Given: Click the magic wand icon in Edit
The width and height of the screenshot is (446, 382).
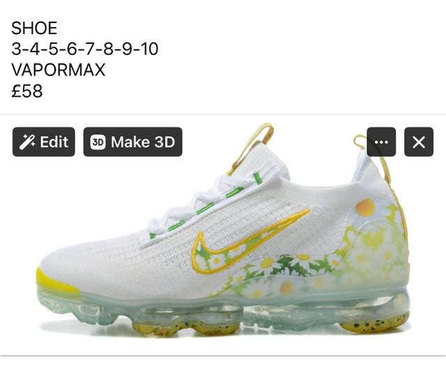Looking at the screenshot, I should click(x=27, y=142).
